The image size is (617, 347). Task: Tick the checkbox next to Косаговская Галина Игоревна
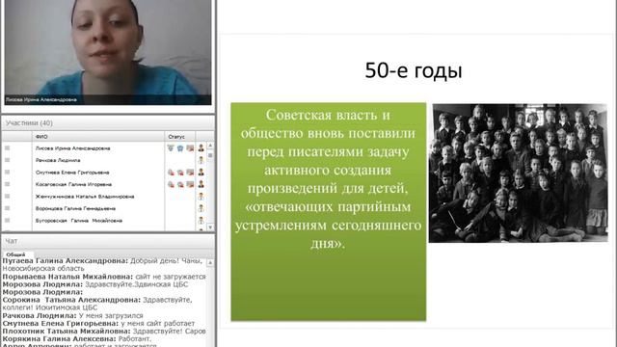pos(7,184)
